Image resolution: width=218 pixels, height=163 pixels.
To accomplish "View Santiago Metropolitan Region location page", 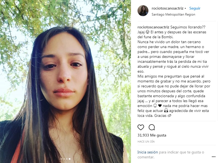I will pos(173,14).
